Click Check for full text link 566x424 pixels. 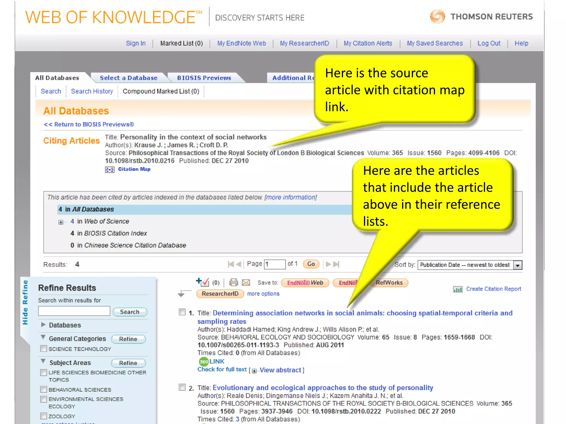(x=222, y=369)
